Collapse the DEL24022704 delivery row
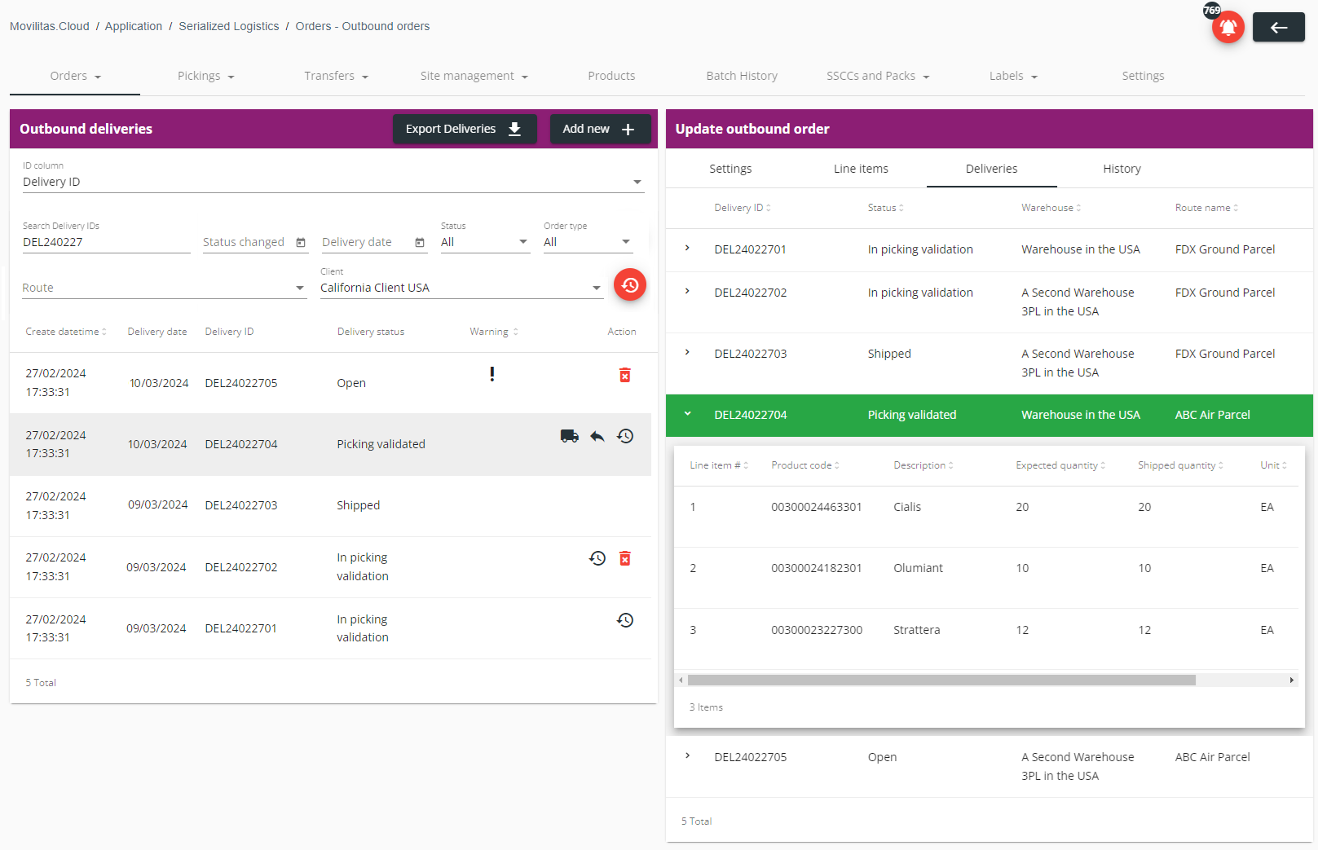This screenshot has height=850, width=1318. 687,414
